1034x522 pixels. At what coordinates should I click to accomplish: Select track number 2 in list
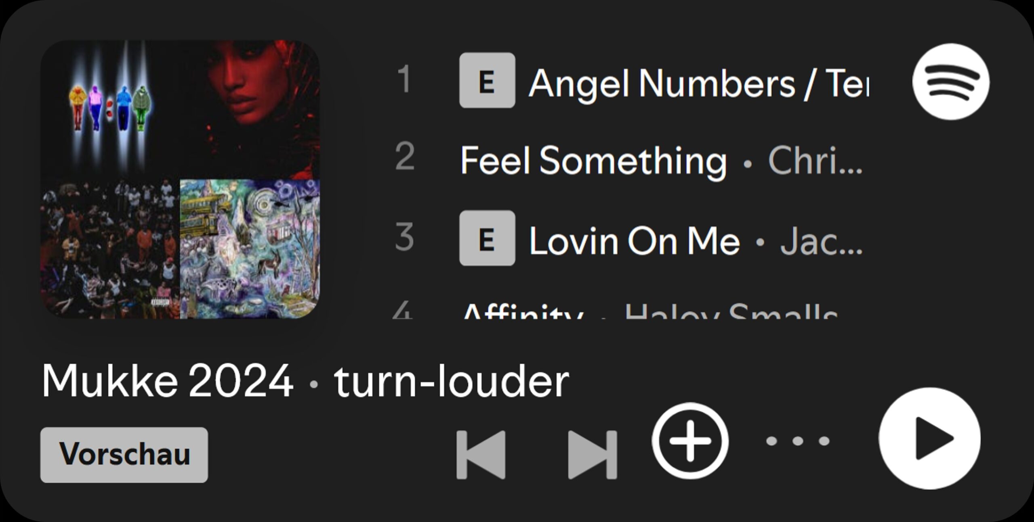405,156
